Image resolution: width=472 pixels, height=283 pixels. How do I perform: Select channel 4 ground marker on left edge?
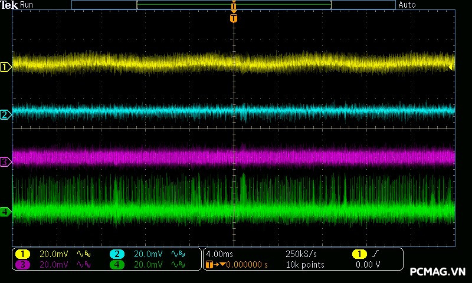point(5,211)
